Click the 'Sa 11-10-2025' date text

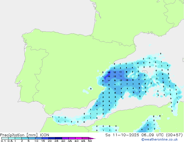click(x=122, y=135)
